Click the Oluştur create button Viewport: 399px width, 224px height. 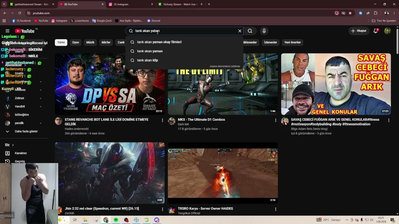pyautogui.click(x=359, y=31)
